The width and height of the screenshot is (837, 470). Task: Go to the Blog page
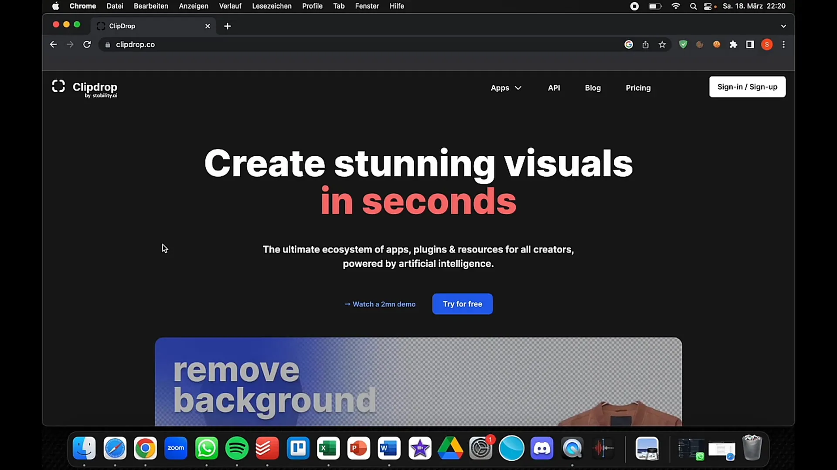[x=592, y=88]
